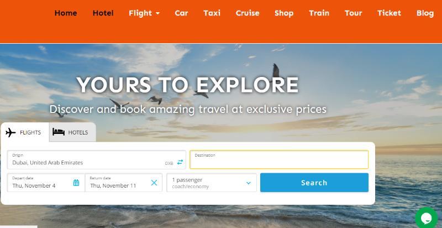Open the Cruise navigation link
442x228 pixels.
248,13
